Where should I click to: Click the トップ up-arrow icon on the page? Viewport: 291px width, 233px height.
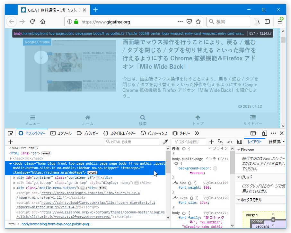[x=198, y=120]
